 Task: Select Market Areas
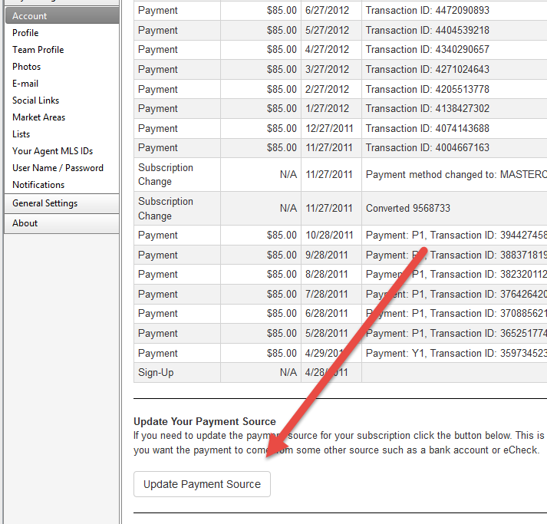pos(38,117)
